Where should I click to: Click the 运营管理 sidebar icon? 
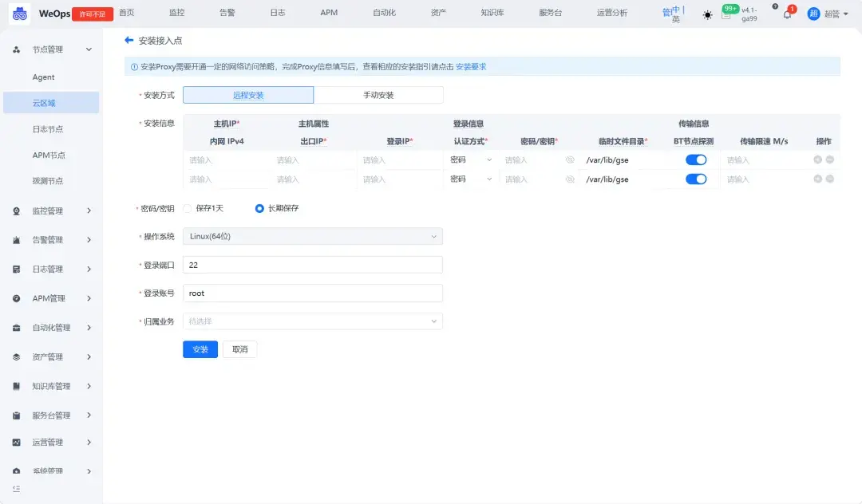coord(17,443)
